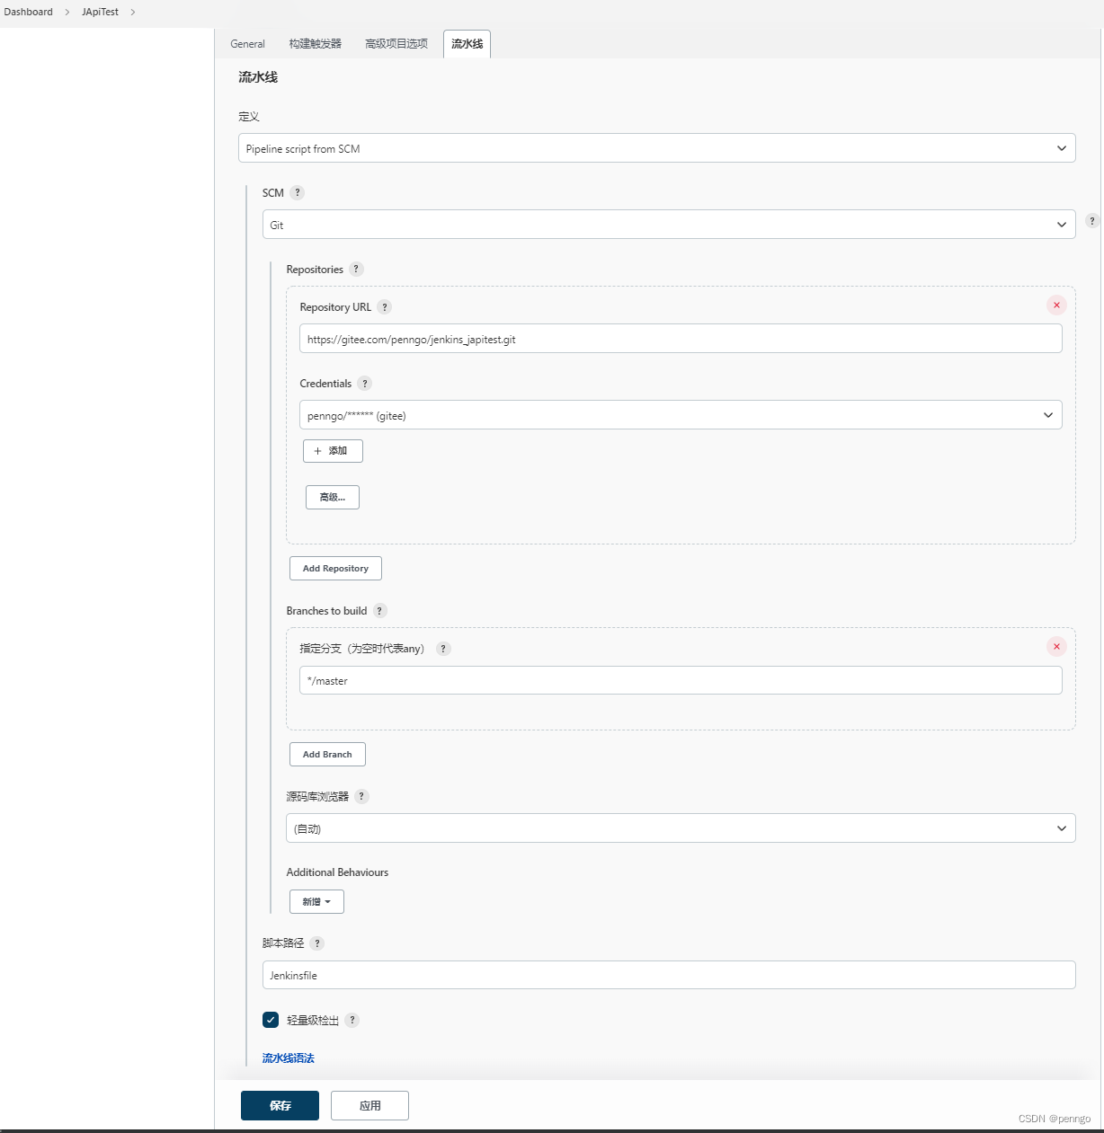Show help for 源码库浏览器
The height and width of the screenshot is (1133, 1104).
(x=361, y=796)
